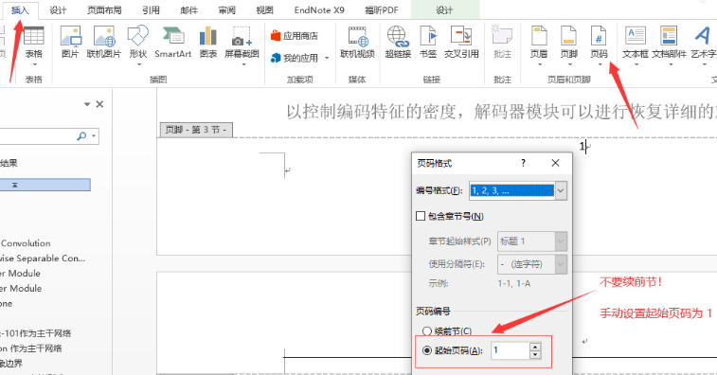Switch to the Design (设计) tab
Viewport: 717px width, 375px height.
point(58,10)
